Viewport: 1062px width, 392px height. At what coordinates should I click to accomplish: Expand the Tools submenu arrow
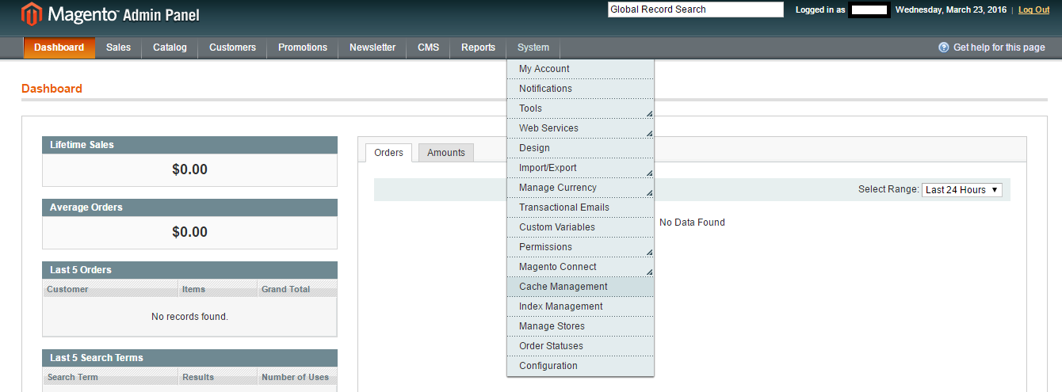[x=649, y=113]
